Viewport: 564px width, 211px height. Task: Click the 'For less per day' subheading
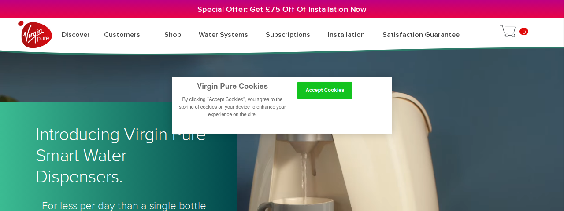124,206
